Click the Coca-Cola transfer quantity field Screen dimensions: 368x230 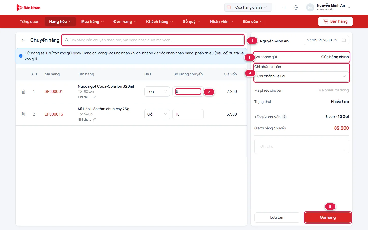(188, 91)
